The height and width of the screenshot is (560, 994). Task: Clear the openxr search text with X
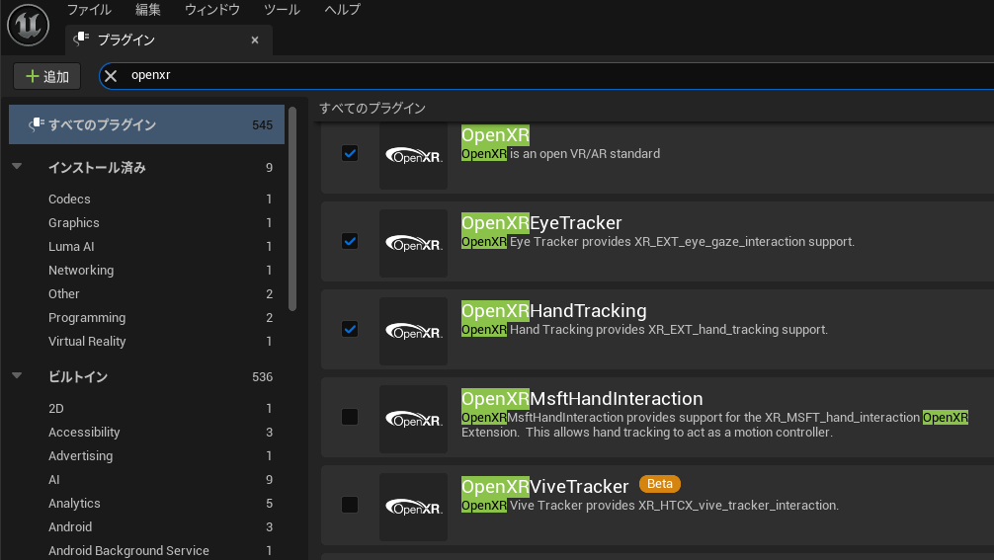(111, 76)
